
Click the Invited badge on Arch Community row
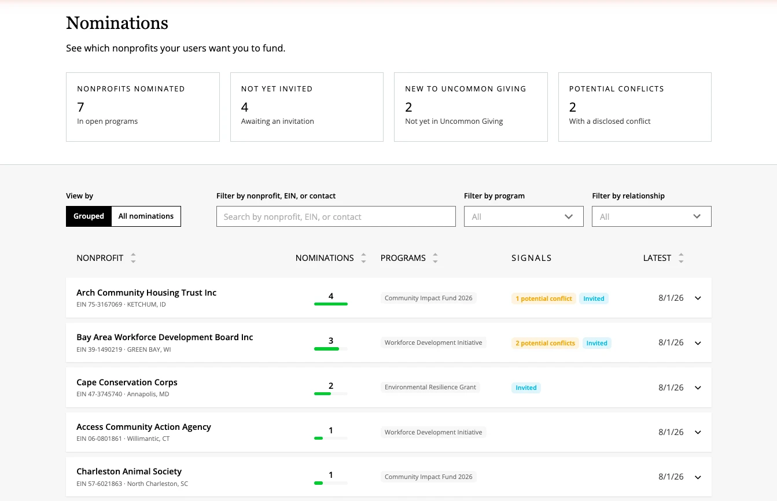[x=594, y=299]
